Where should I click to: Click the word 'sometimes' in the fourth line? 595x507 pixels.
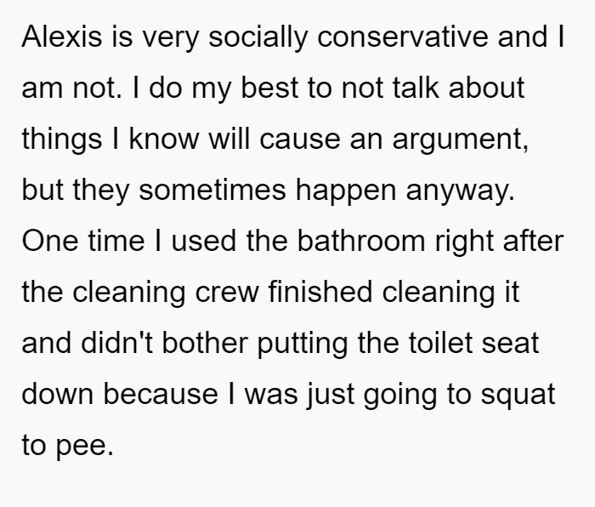click(212, 190)
